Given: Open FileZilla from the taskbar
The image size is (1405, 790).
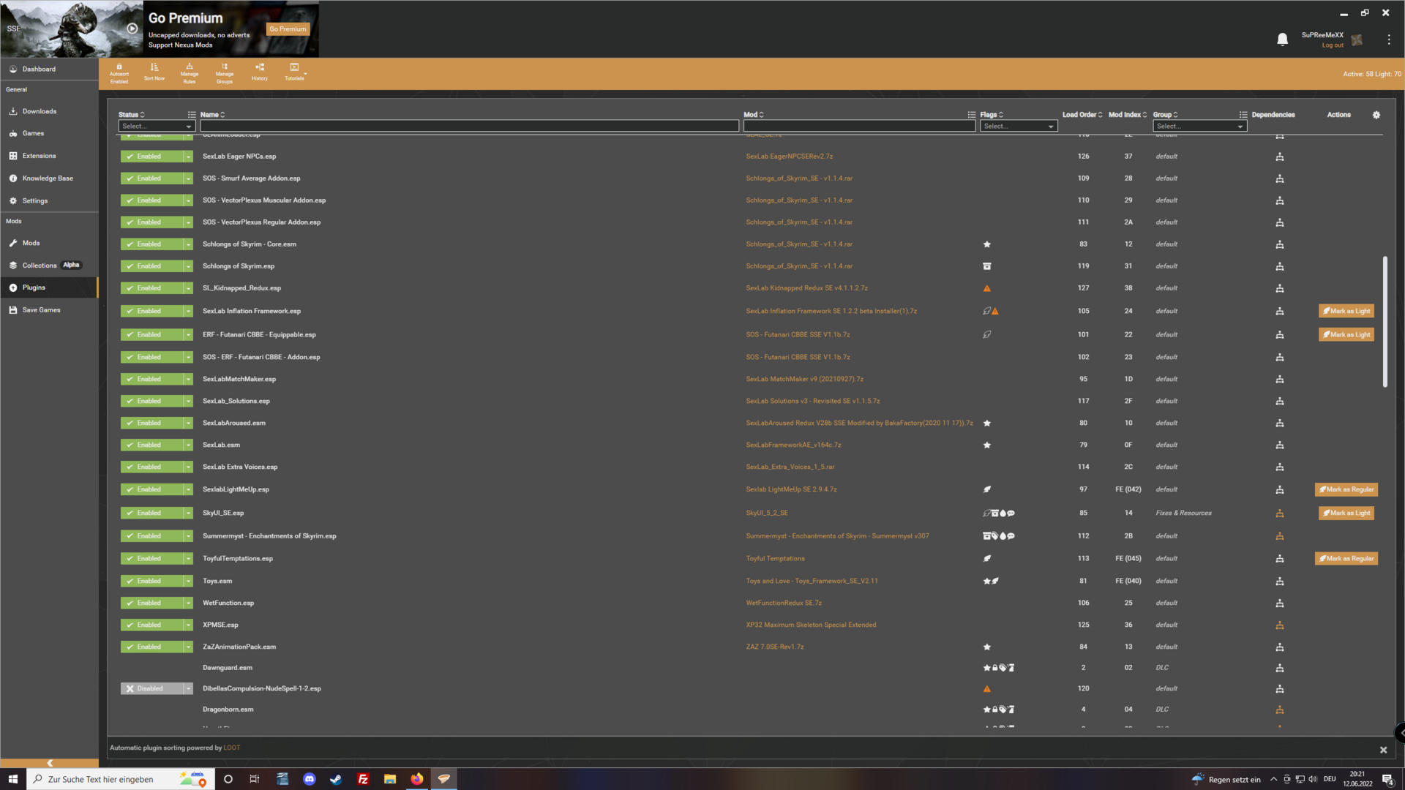Looking at the screenshot, I should point(363,779).
